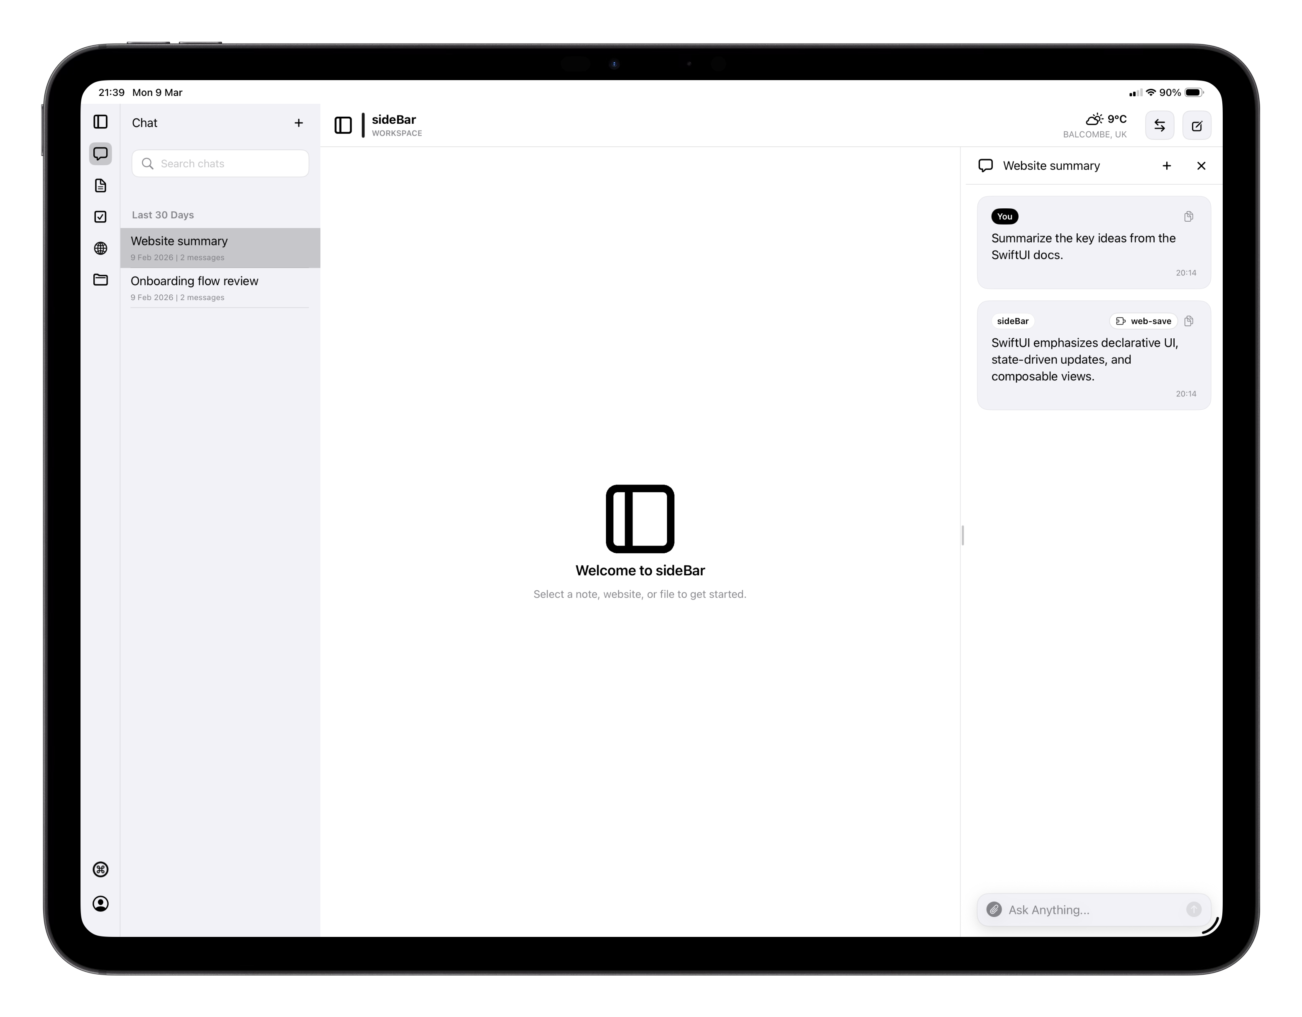
Task: Click the Search chats field
Action: tap(220, 163)
